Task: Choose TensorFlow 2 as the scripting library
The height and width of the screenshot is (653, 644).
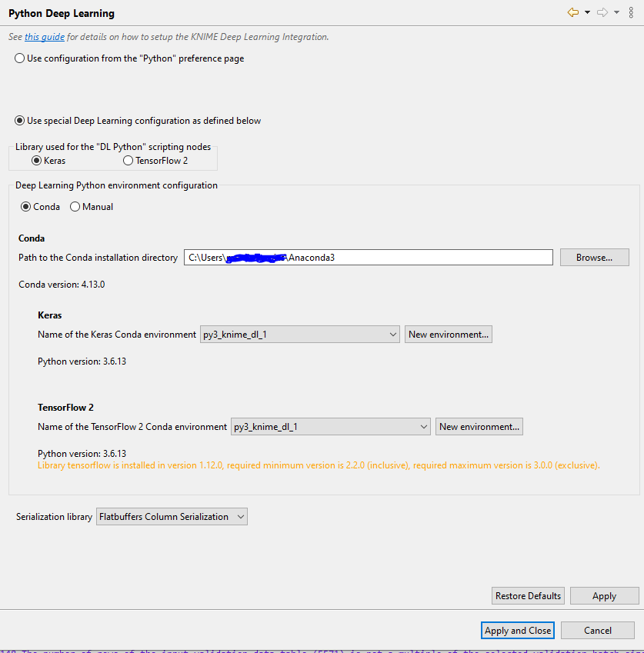Action: click(x=128, y=161)
